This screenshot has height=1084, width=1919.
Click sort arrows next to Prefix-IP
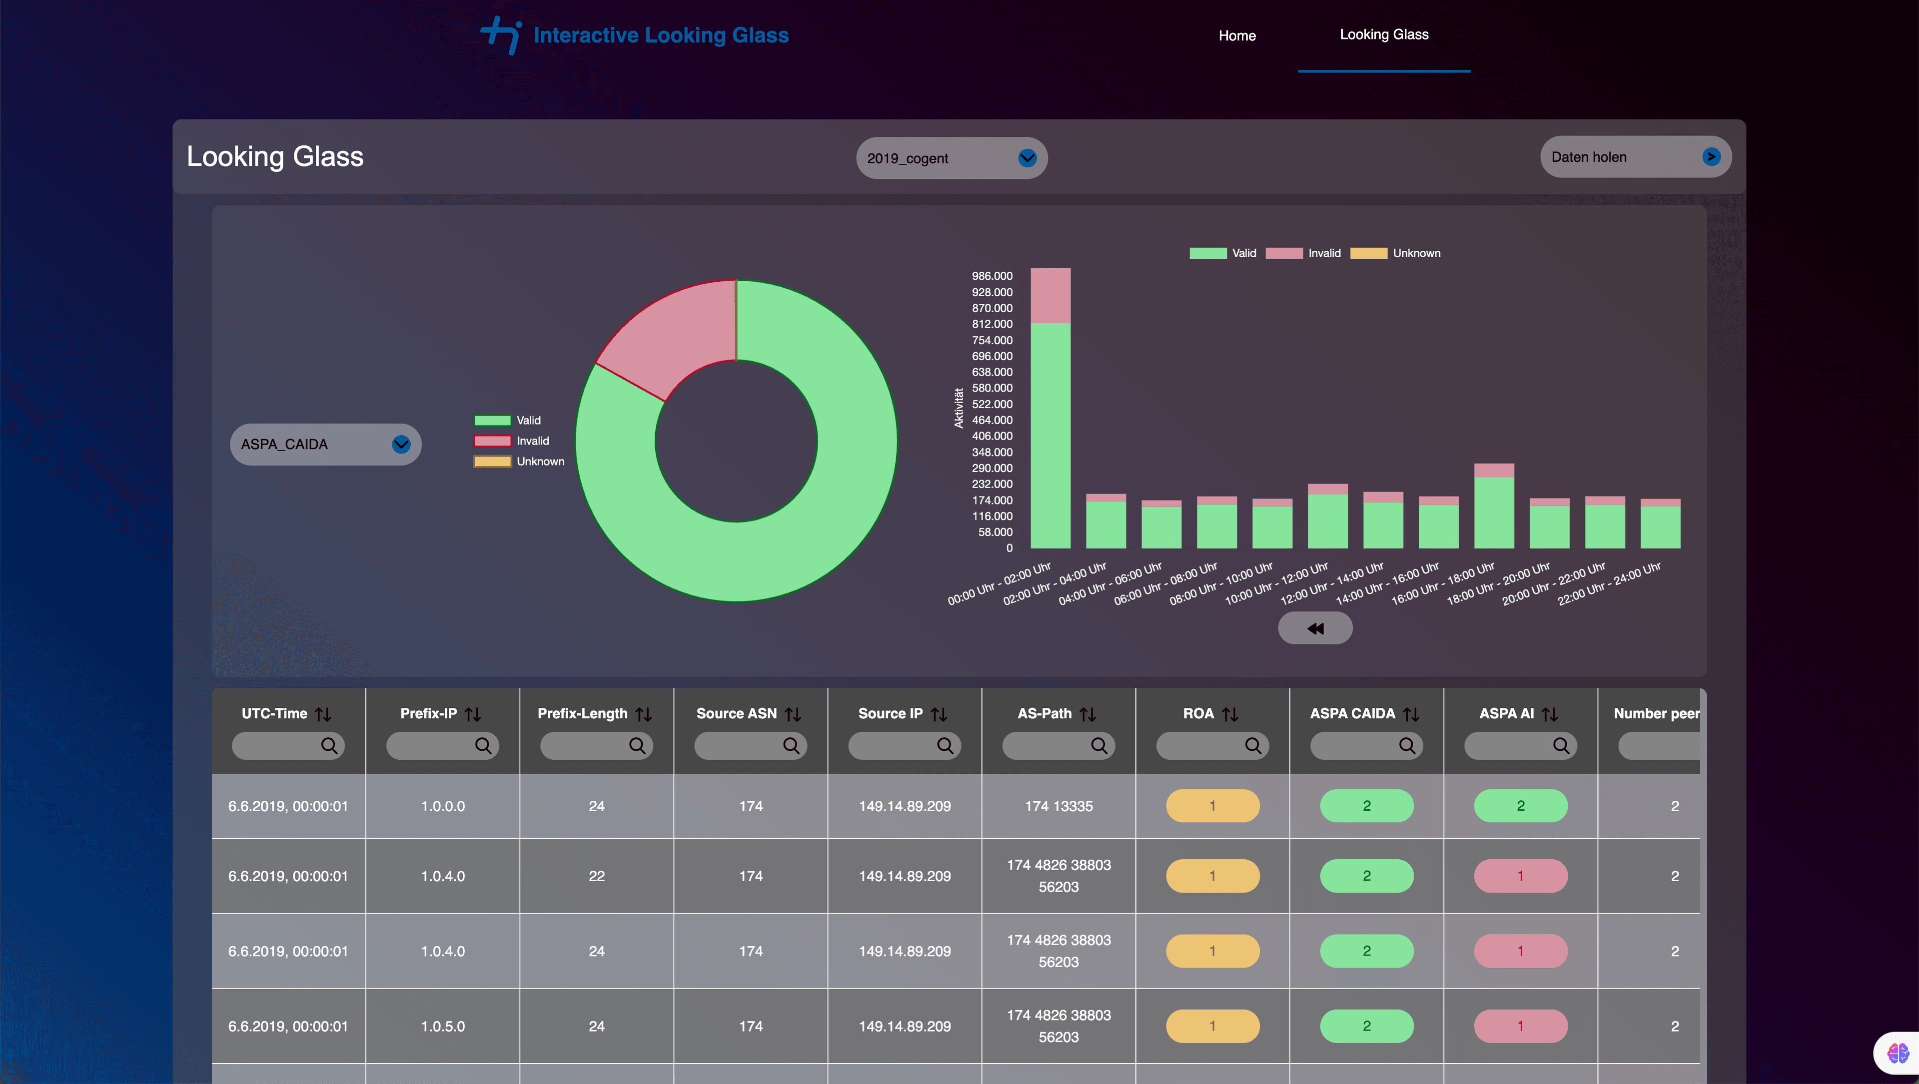(x=473, y=714)
